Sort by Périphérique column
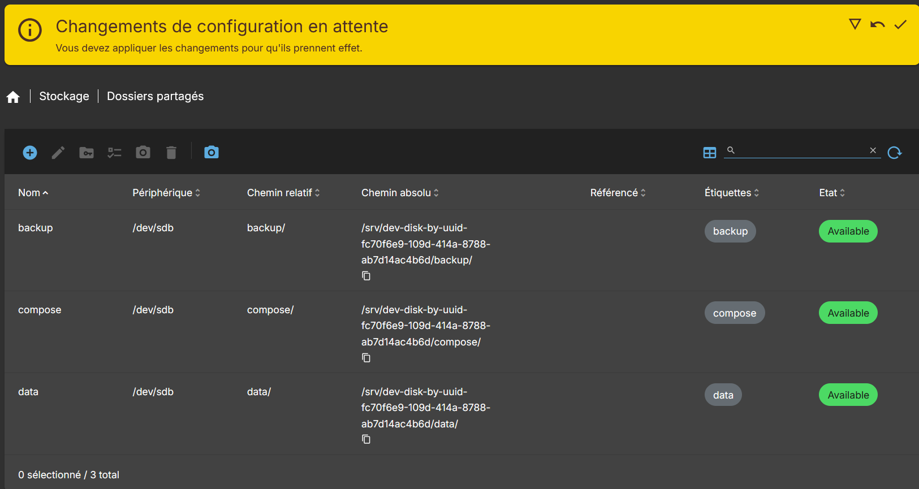The image size is (919, 489). point(166,193)
